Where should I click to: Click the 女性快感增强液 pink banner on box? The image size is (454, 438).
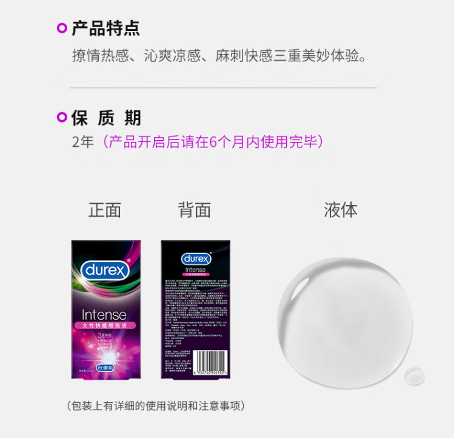(x=105, y=326)
